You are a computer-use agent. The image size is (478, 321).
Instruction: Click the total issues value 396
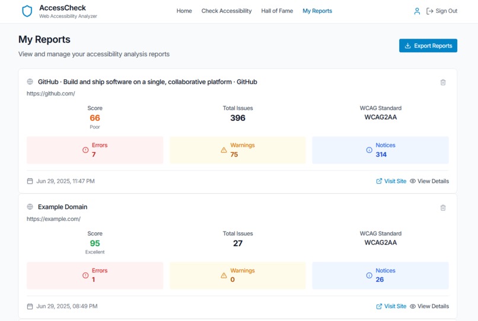238,118
